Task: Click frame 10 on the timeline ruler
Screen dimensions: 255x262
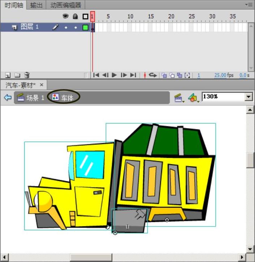Action: point(131,16)
